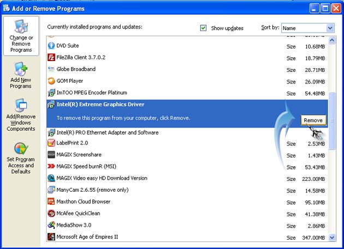Click the MAGIX Speed burnR red icon
344x249 pixels.
click(51, 166)
